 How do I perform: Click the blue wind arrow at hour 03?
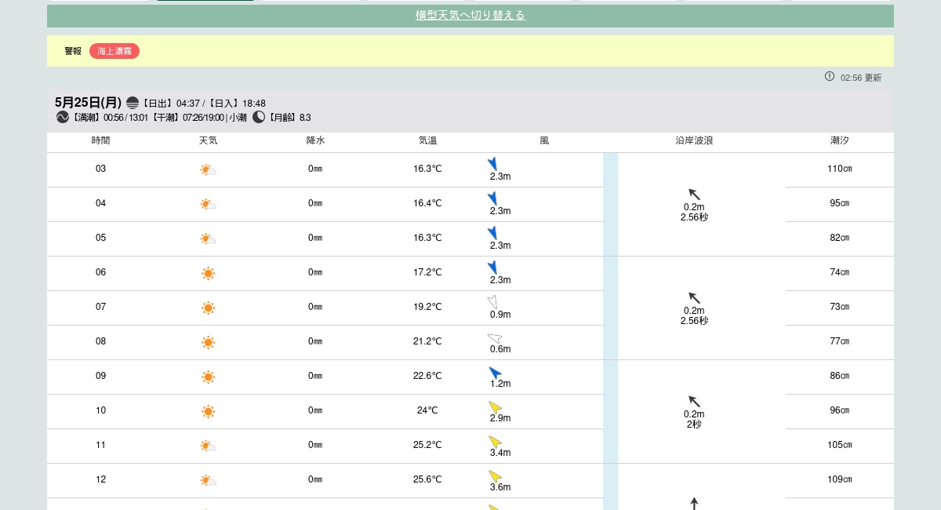point(492,163)
